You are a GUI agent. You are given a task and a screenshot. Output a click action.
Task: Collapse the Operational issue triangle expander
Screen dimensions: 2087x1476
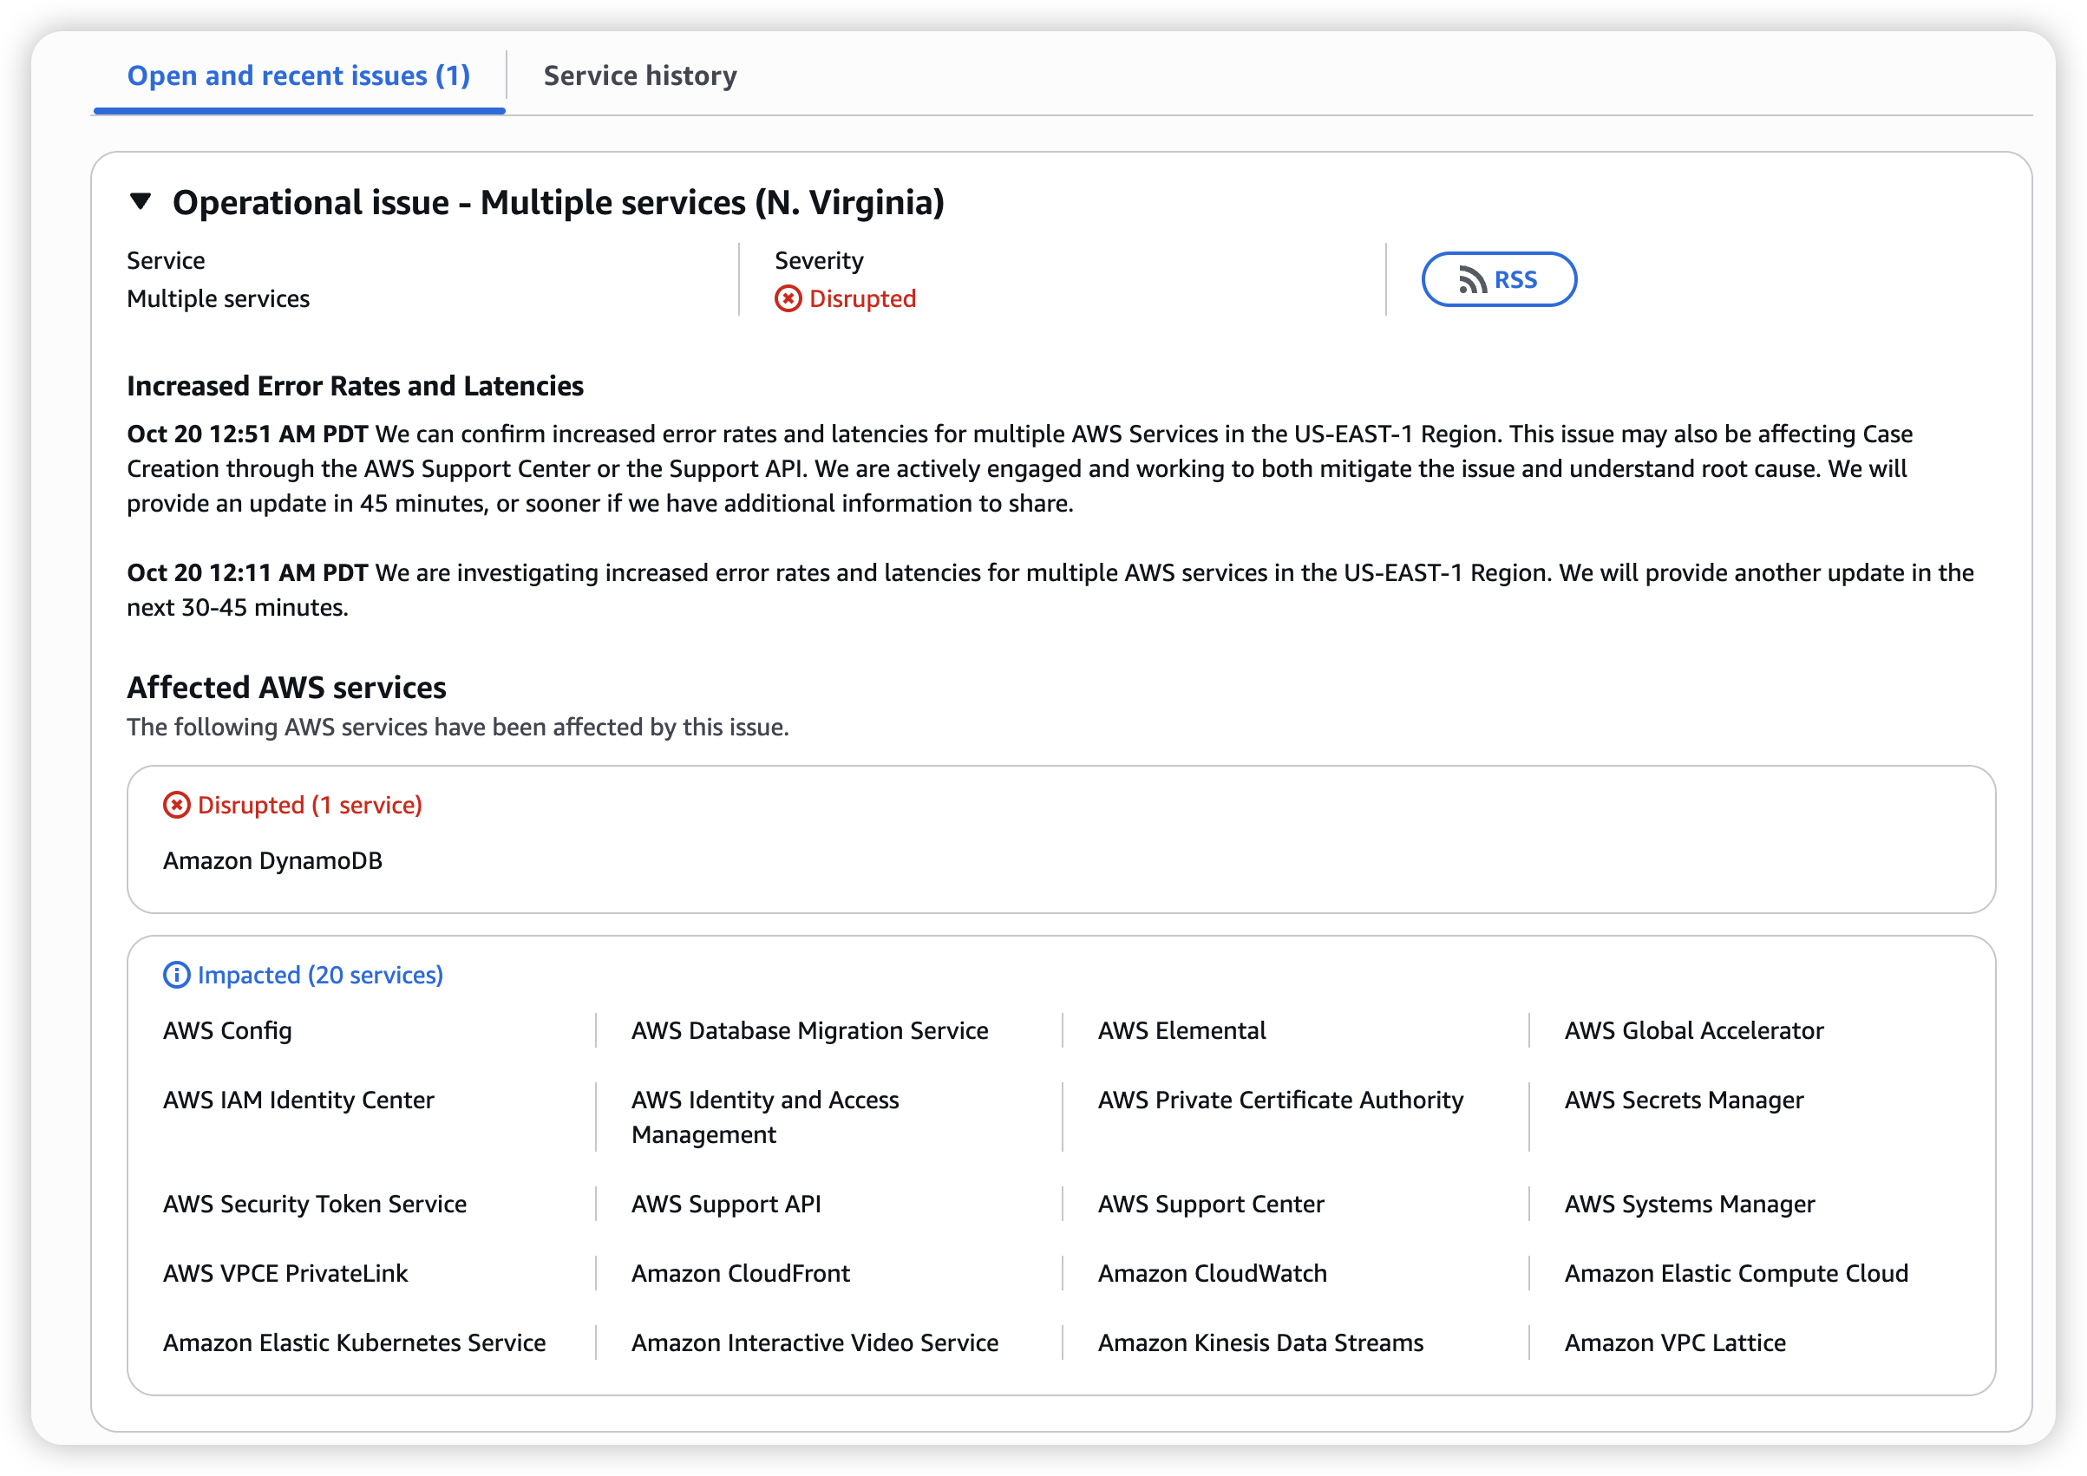pos(140,201)
